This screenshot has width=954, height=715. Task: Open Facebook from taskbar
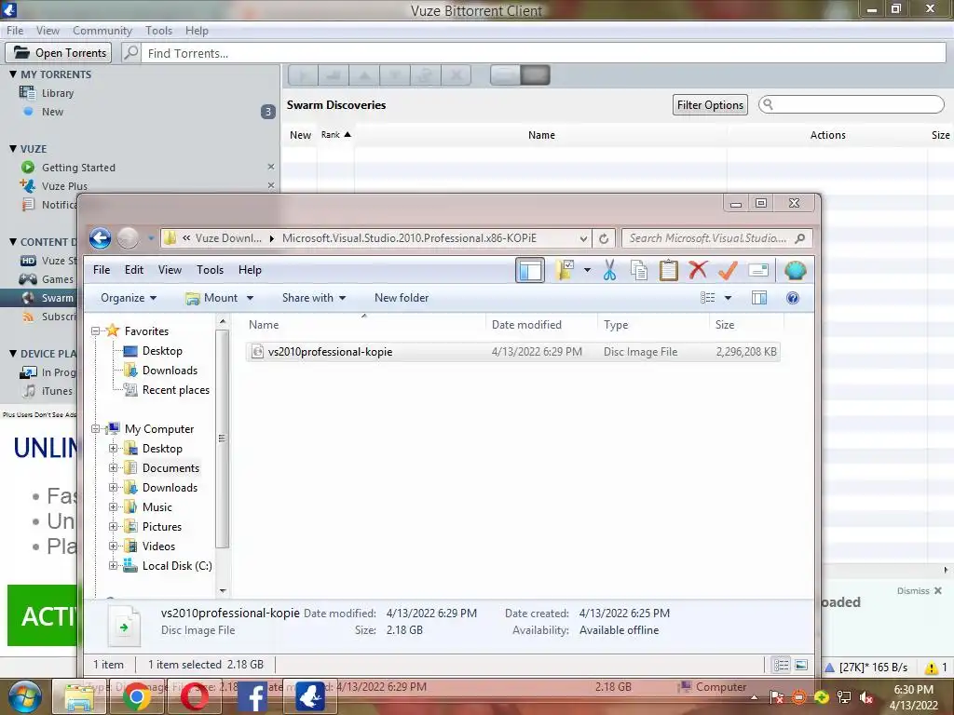(252, 696)
